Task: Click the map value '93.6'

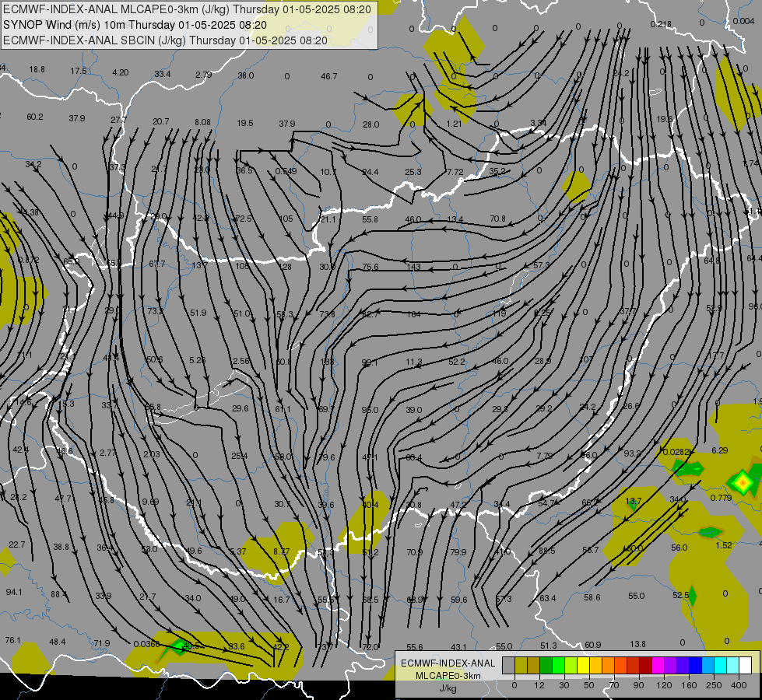Action: (237, 646)
